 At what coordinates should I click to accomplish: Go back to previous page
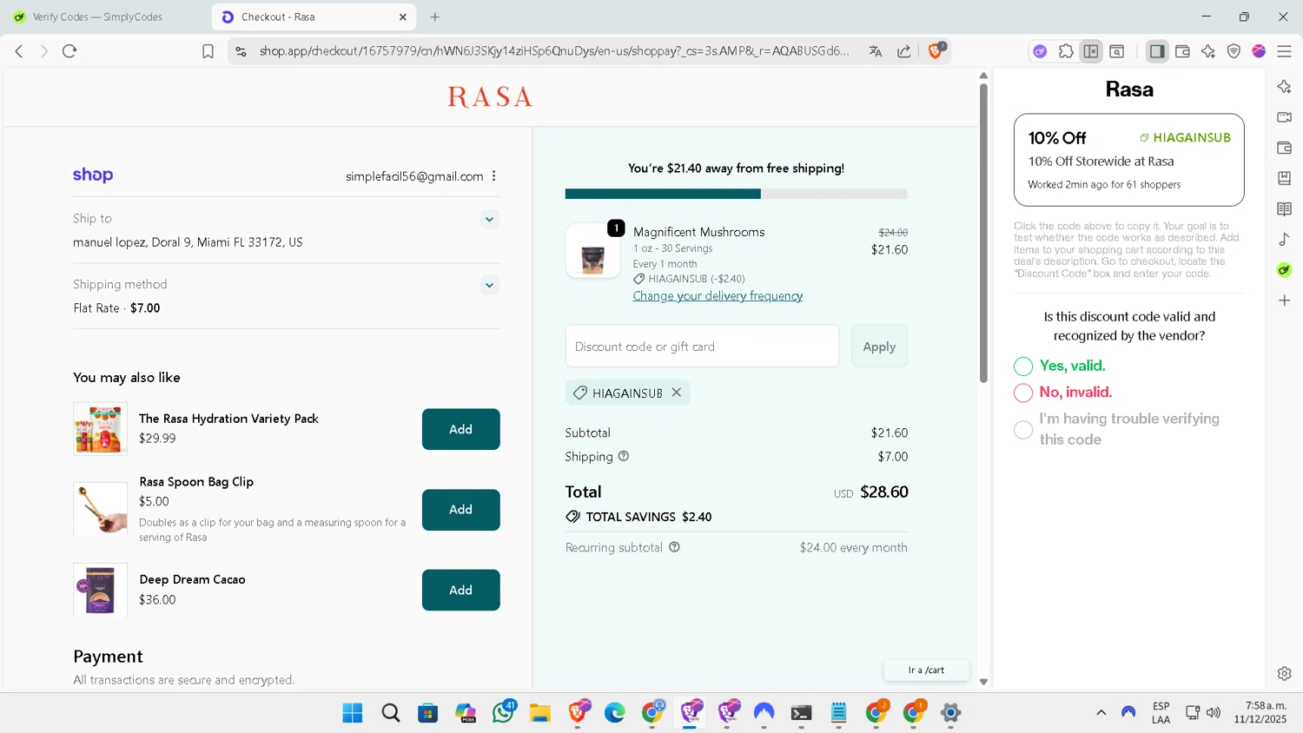click(19, 51)
